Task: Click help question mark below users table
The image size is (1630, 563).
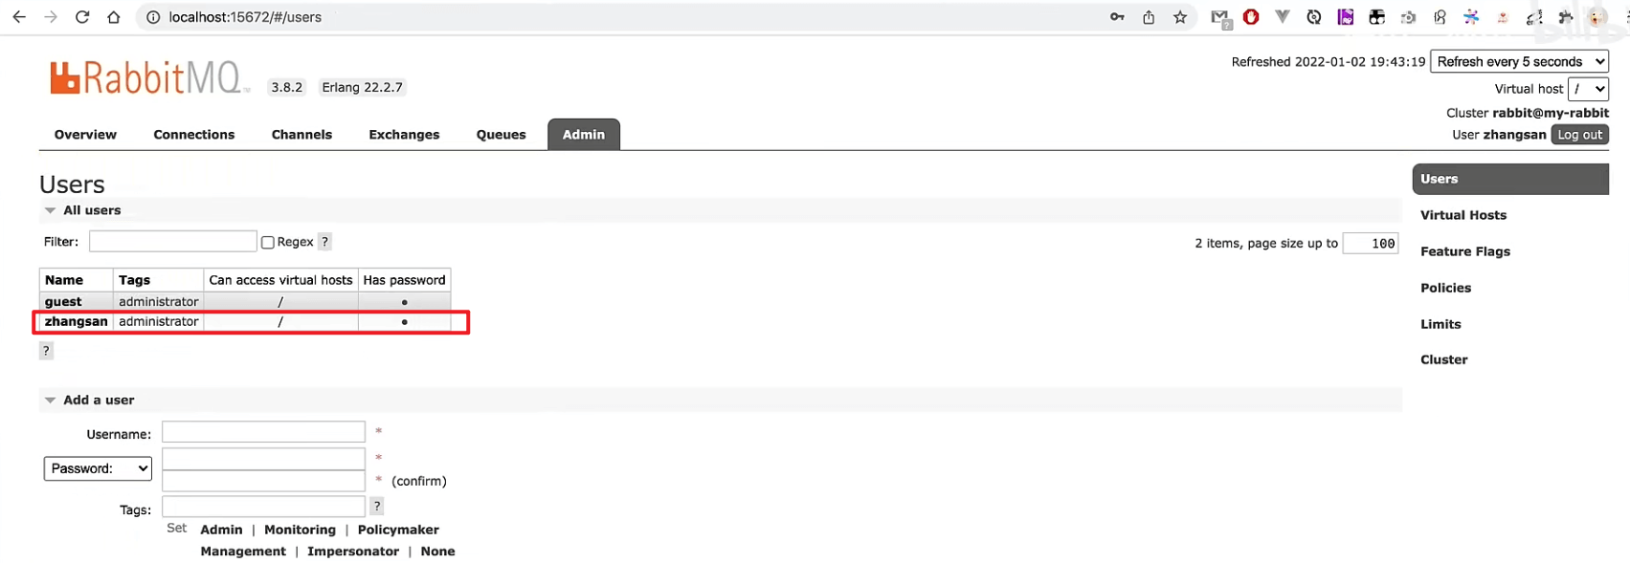Action: tap(46, 351)
